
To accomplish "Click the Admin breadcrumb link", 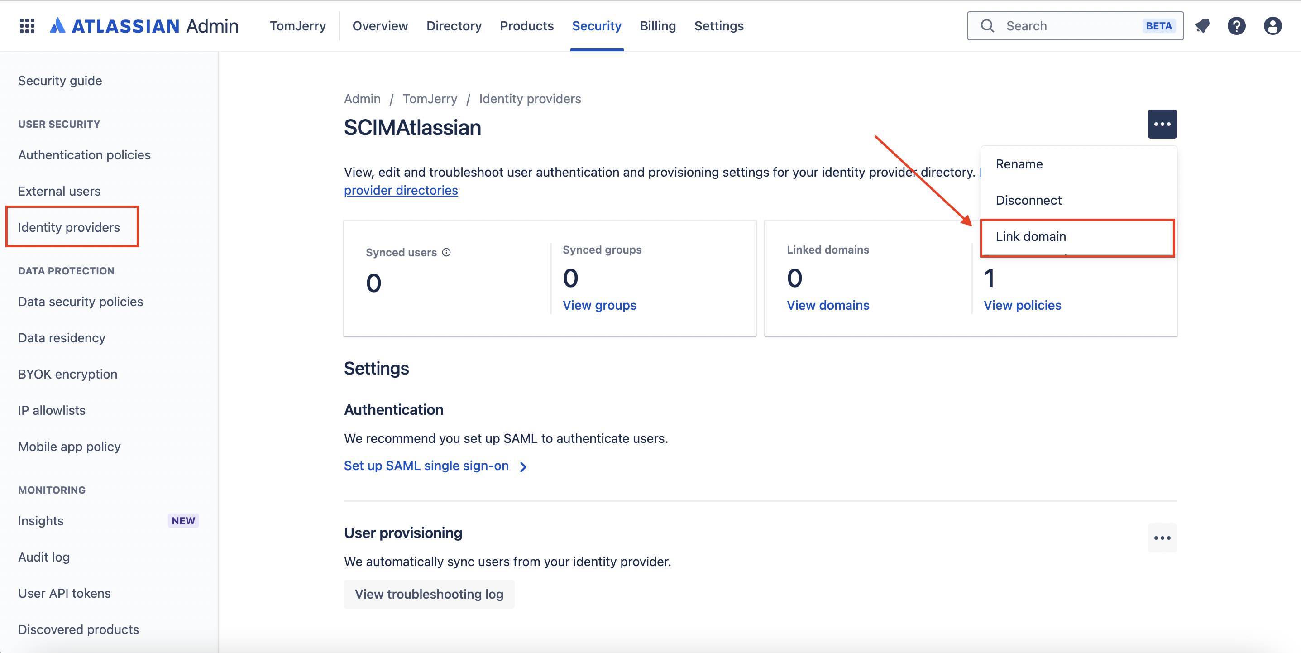I will click(362, 99).
